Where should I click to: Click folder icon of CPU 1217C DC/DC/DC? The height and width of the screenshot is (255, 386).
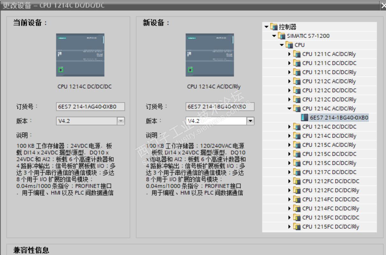[297, 172]
